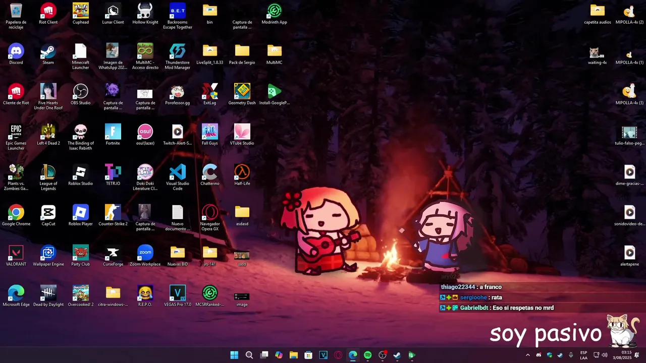Select 'Nuevo documento' text file

[178, 218]
